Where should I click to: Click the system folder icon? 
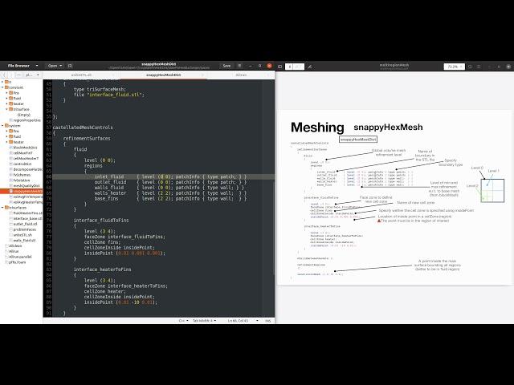[x=6, y=126]
